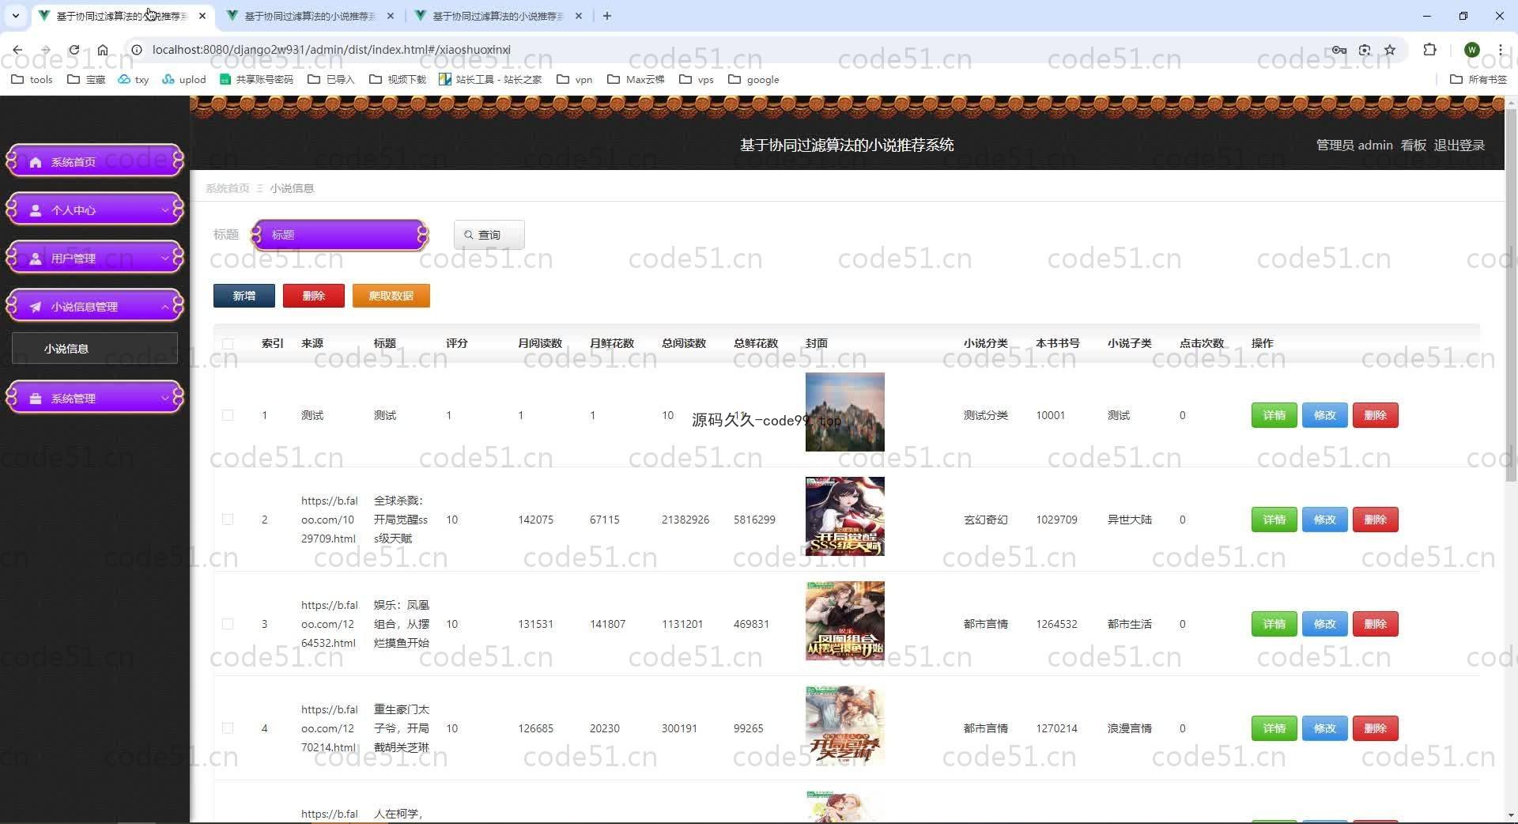View site information icon in address bar

point(136,49)
